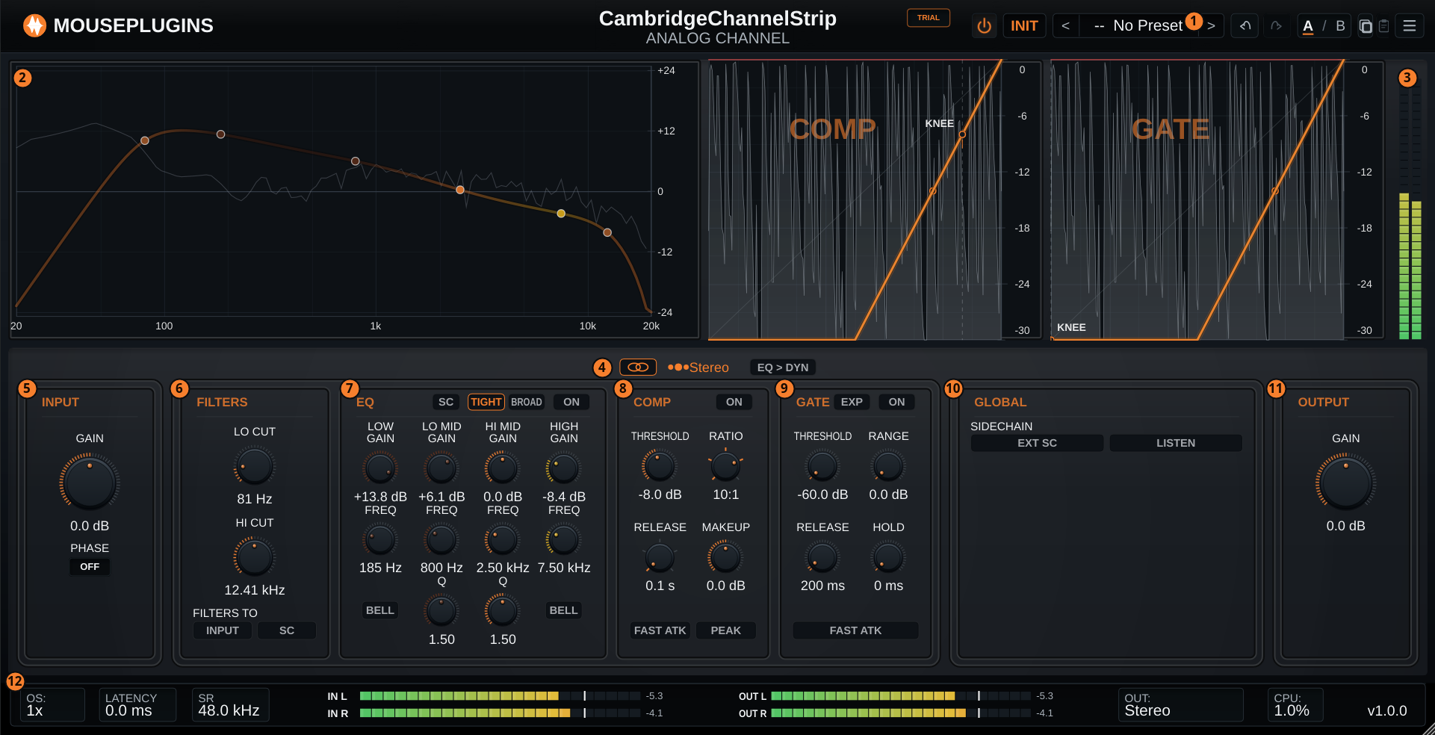
Task: Paste the state using the clipboard icon
Action: (x=1383, y=26)
